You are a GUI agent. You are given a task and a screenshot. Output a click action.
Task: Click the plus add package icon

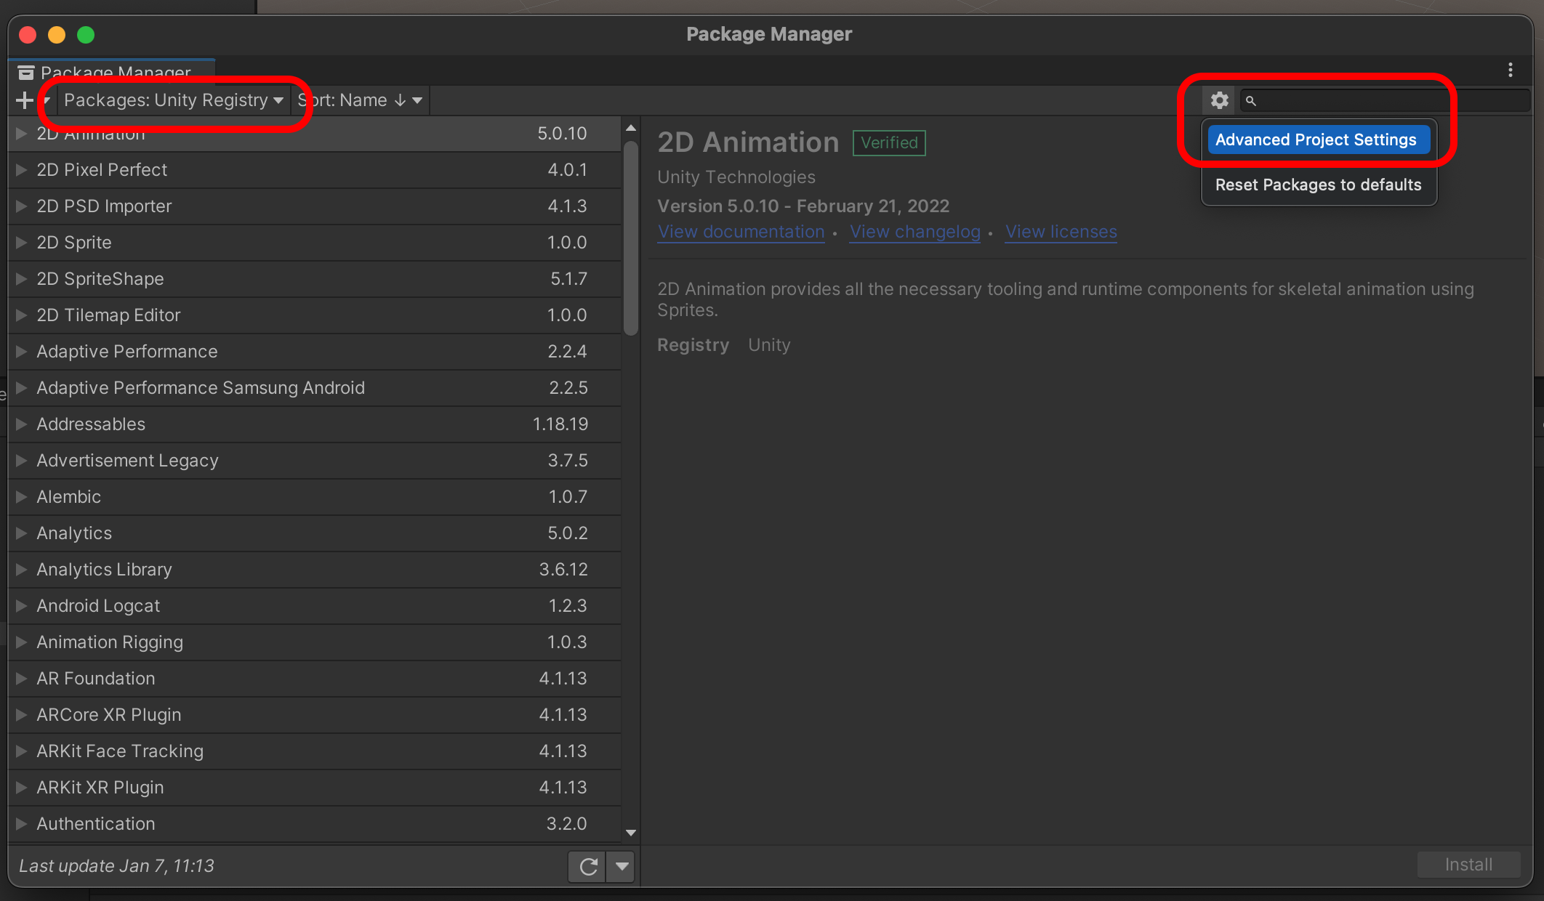25,100
